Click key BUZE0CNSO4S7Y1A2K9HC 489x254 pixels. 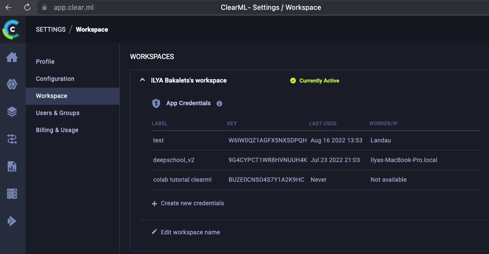point(267,180)
